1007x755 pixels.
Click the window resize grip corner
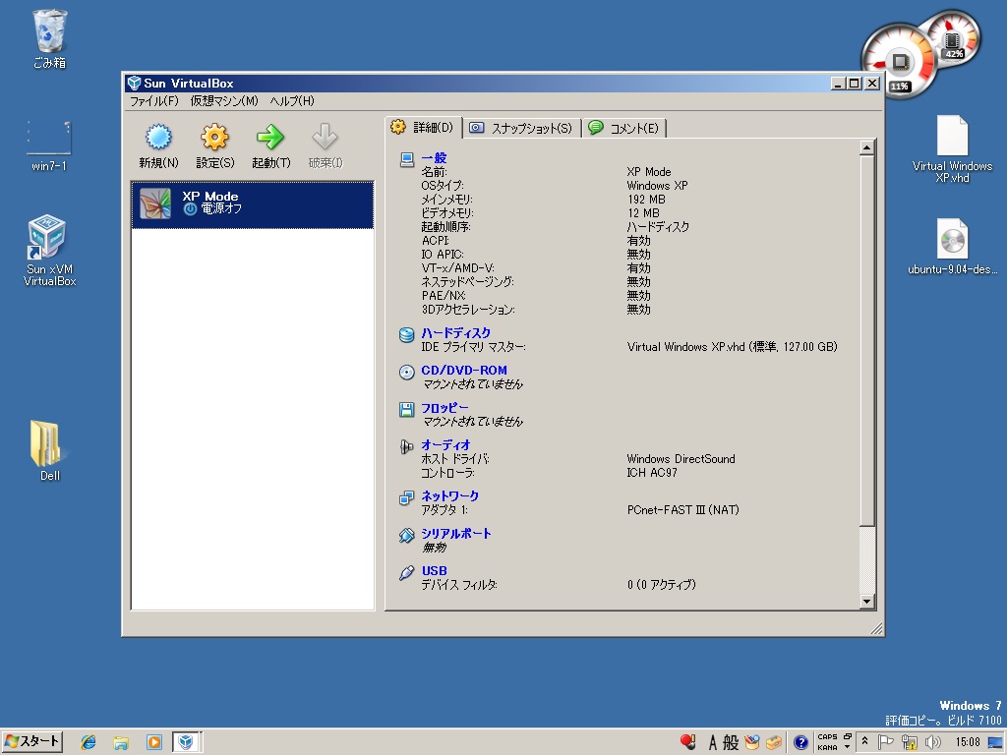pyautogui.click(x=876, y=628)
